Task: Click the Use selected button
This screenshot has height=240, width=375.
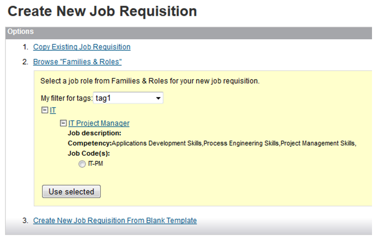Action: click(x=71, y=192)
